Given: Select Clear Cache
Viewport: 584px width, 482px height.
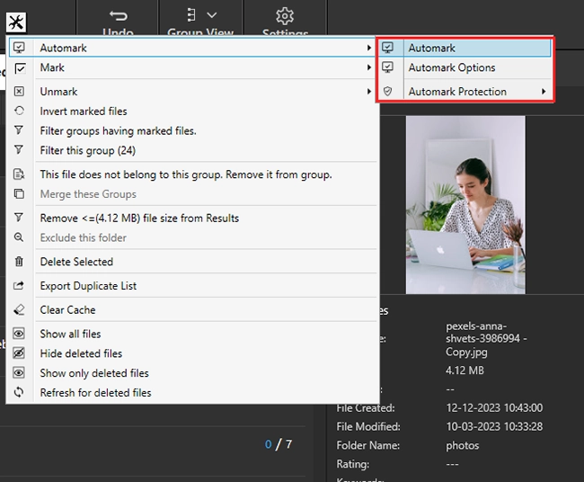Looking at the screenshot, I should (192, 309).
